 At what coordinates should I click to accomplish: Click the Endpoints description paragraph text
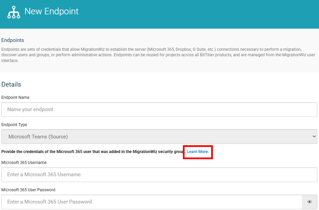(158, 55)
